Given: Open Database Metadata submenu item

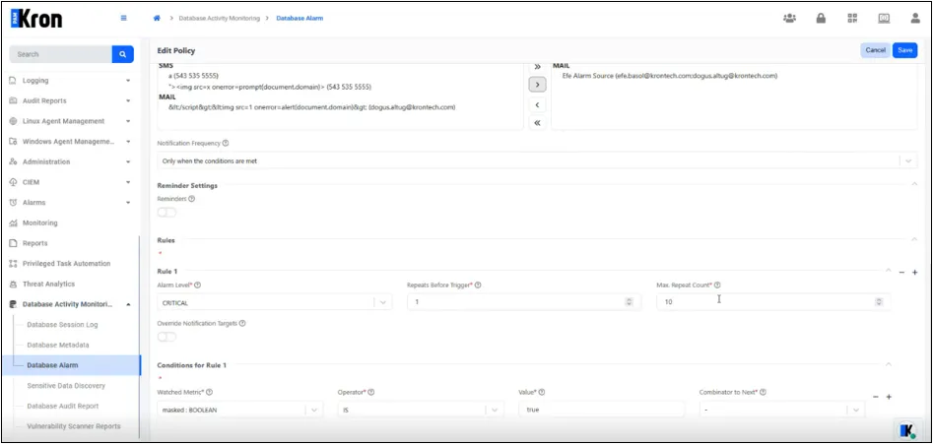Looking at the screenshot, I should [x=58, y=345].
